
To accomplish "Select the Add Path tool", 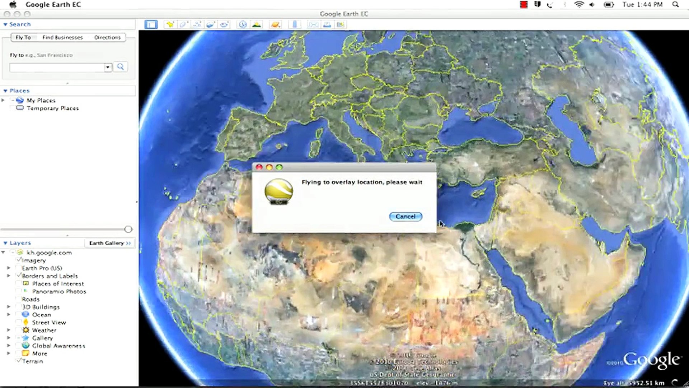I will coord(197,24).
